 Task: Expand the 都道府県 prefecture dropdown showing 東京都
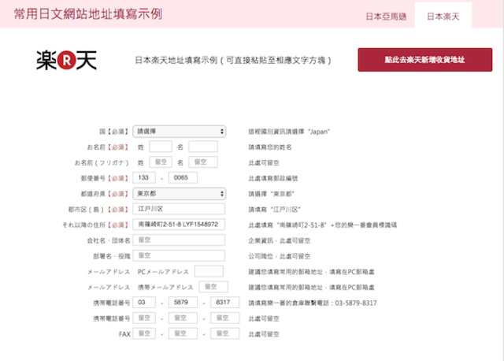coord(180,193)
